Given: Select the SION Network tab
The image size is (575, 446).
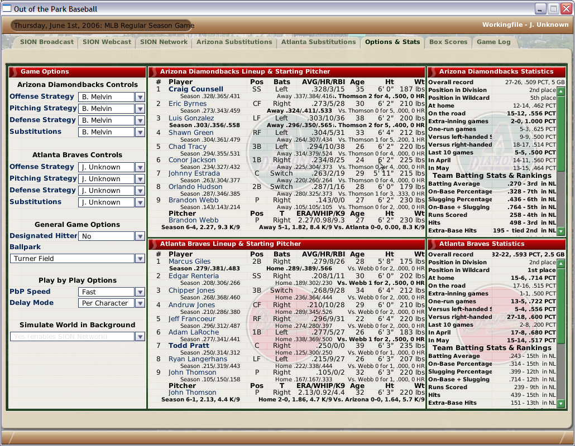Looking at the screenshot, I should 164,42.
